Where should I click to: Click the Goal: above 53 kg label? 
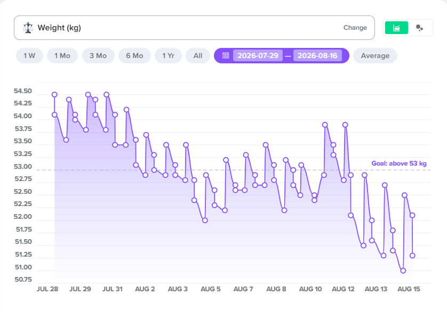pos(399,163)
